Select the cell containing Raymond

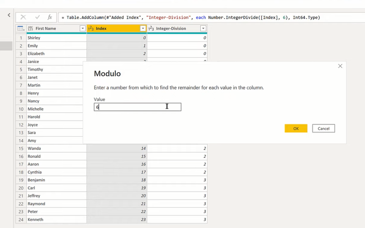(57, 203)
